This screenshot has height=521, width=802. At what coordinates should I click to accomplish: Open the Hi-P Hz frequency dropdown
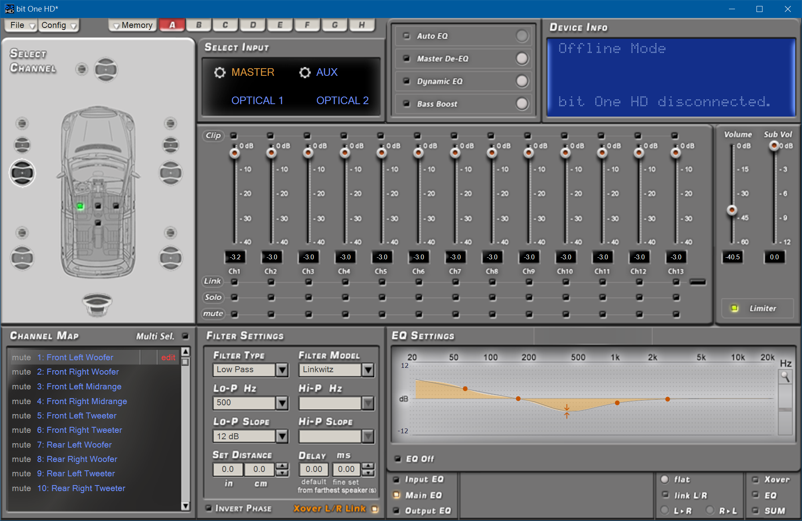(x=368, y=403)
